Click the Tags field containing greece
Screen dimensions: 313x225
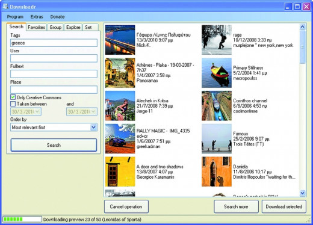[x=54, y=43]
